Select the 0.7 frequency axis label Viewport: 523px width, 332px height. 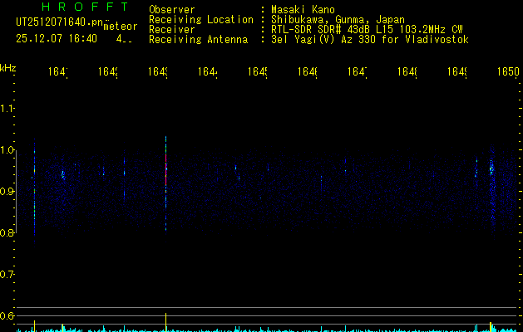tap(7, 274)
